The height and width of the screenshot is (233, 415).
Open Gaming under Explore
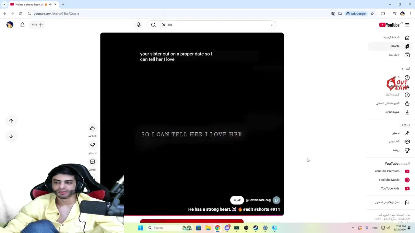point(390,142)
